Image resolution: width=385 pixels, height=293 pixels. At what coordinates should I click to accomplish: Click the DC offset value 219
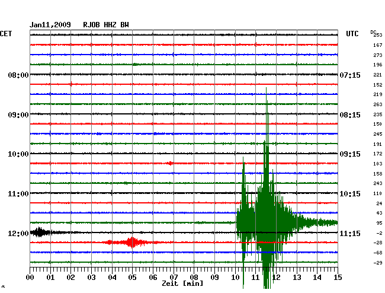378,94
